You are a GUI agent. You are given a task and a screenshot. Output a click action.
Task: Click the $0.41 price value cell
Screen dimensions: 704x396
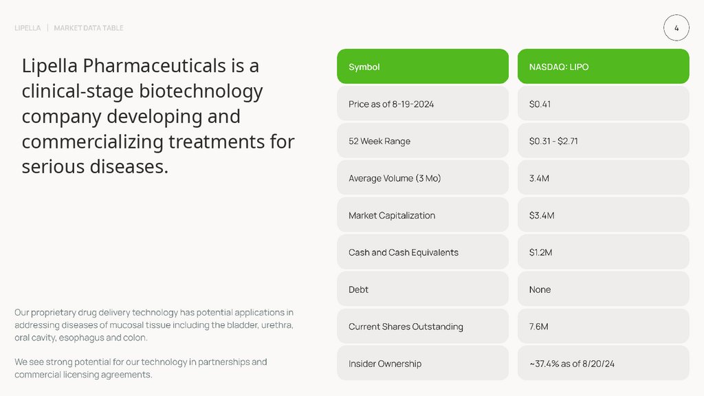[603, 104]
